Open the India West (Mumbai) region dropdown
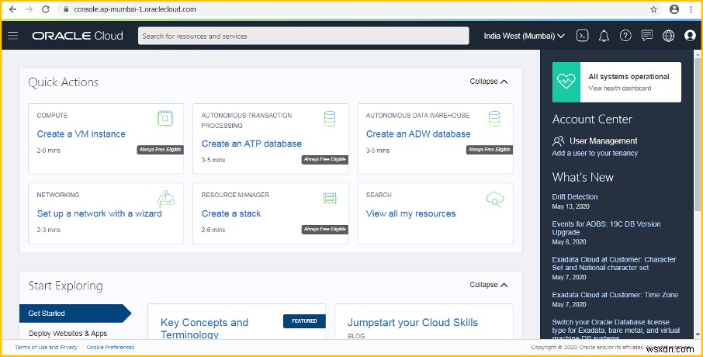The width and height of the screenshot is (703, 357). (524, 36)
